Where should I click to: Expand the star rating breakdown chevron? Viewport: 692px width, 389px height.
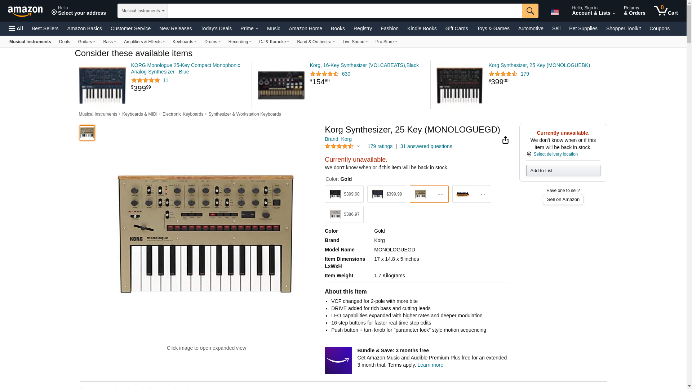pyautogui.click(x=358, y=147)
